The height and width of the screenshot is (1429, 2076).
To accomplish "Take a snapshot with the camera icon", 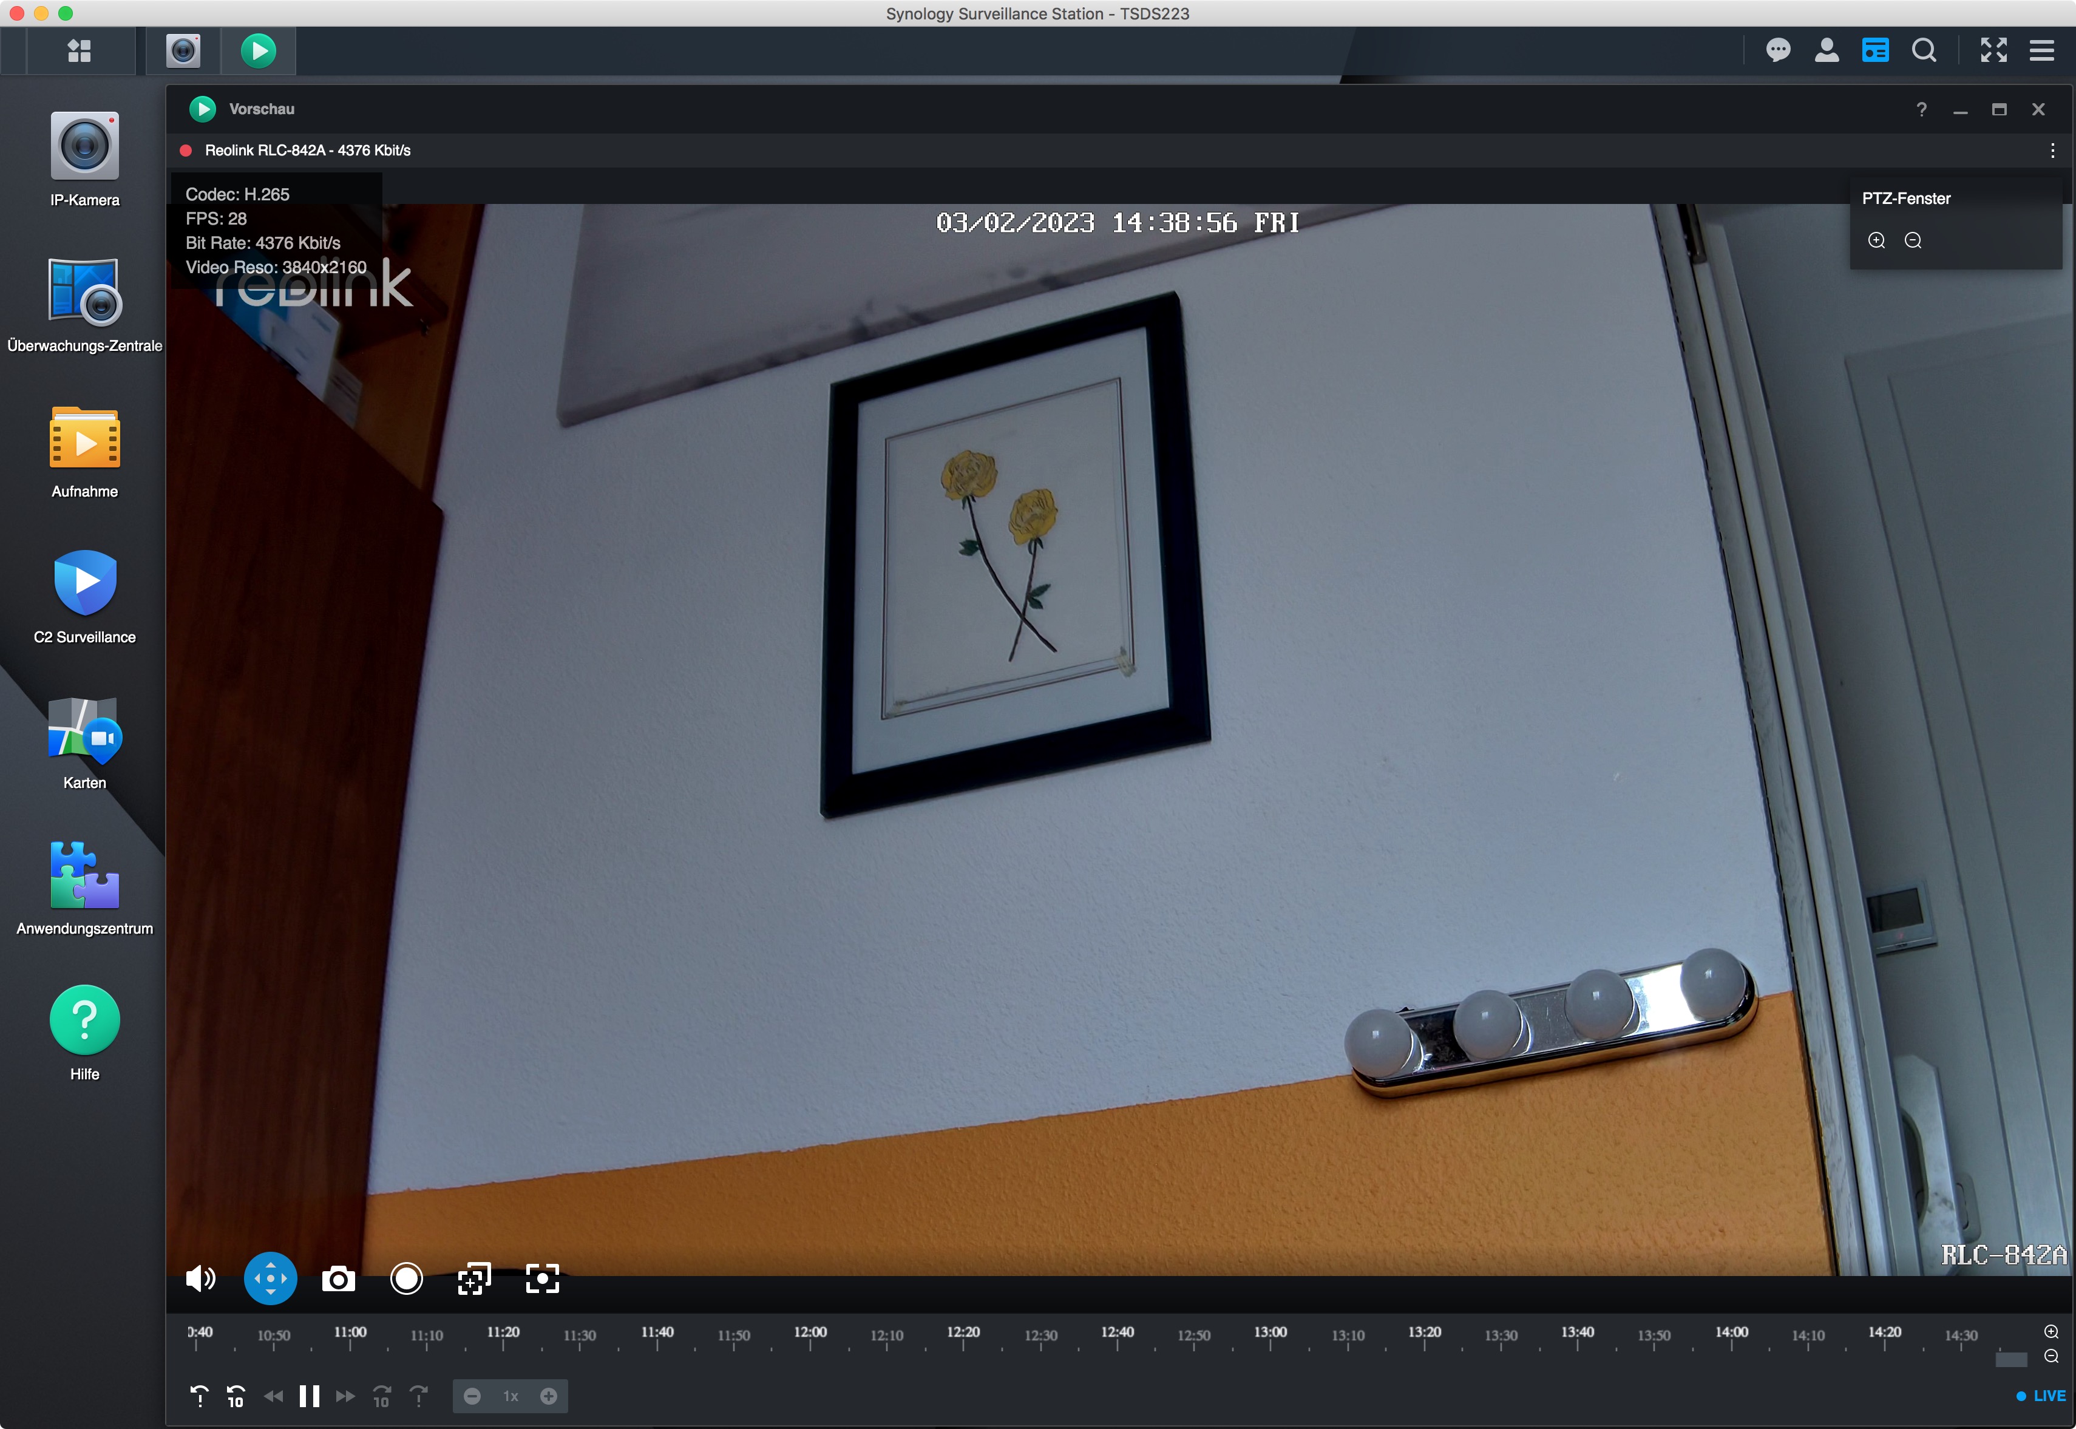I will click(338, 1280).
